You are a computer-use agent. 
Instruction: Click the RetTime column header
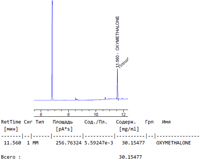point(11,122)
